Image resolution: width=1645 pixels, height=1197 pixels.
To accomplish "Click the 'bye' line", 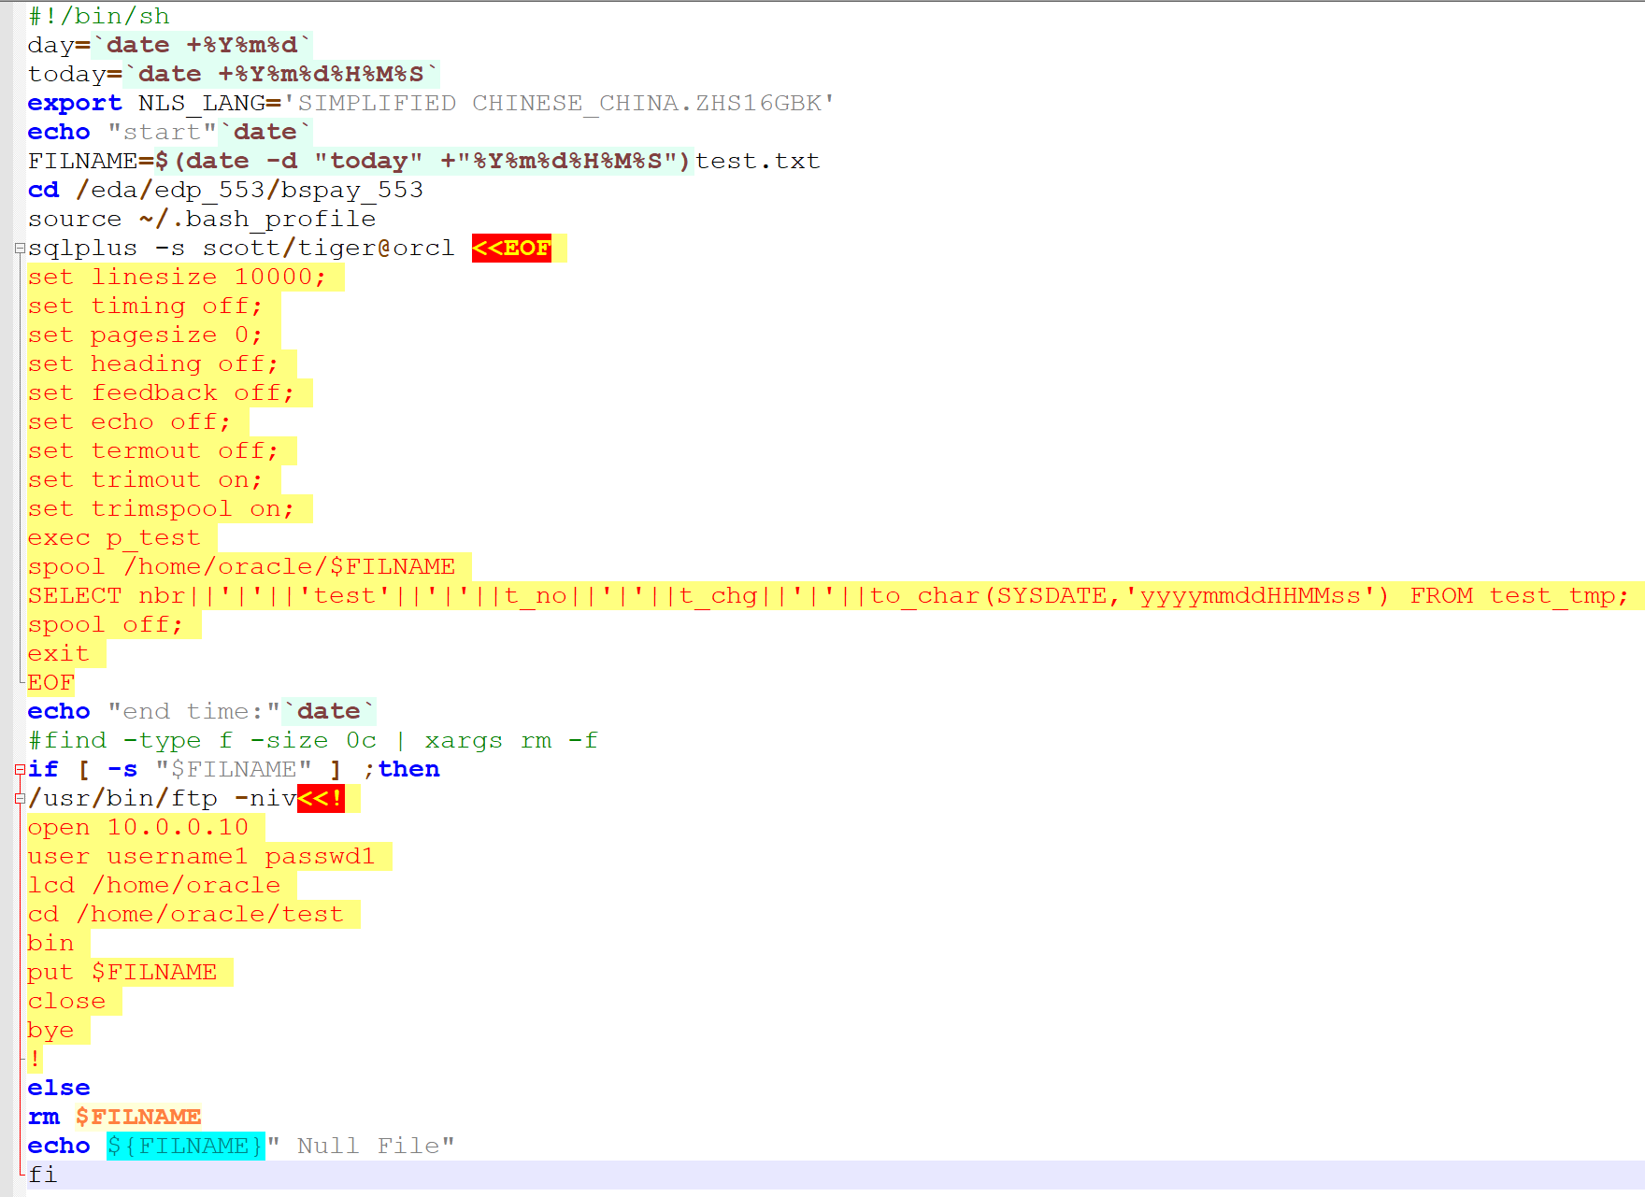I will click(x=51, y=1031).
